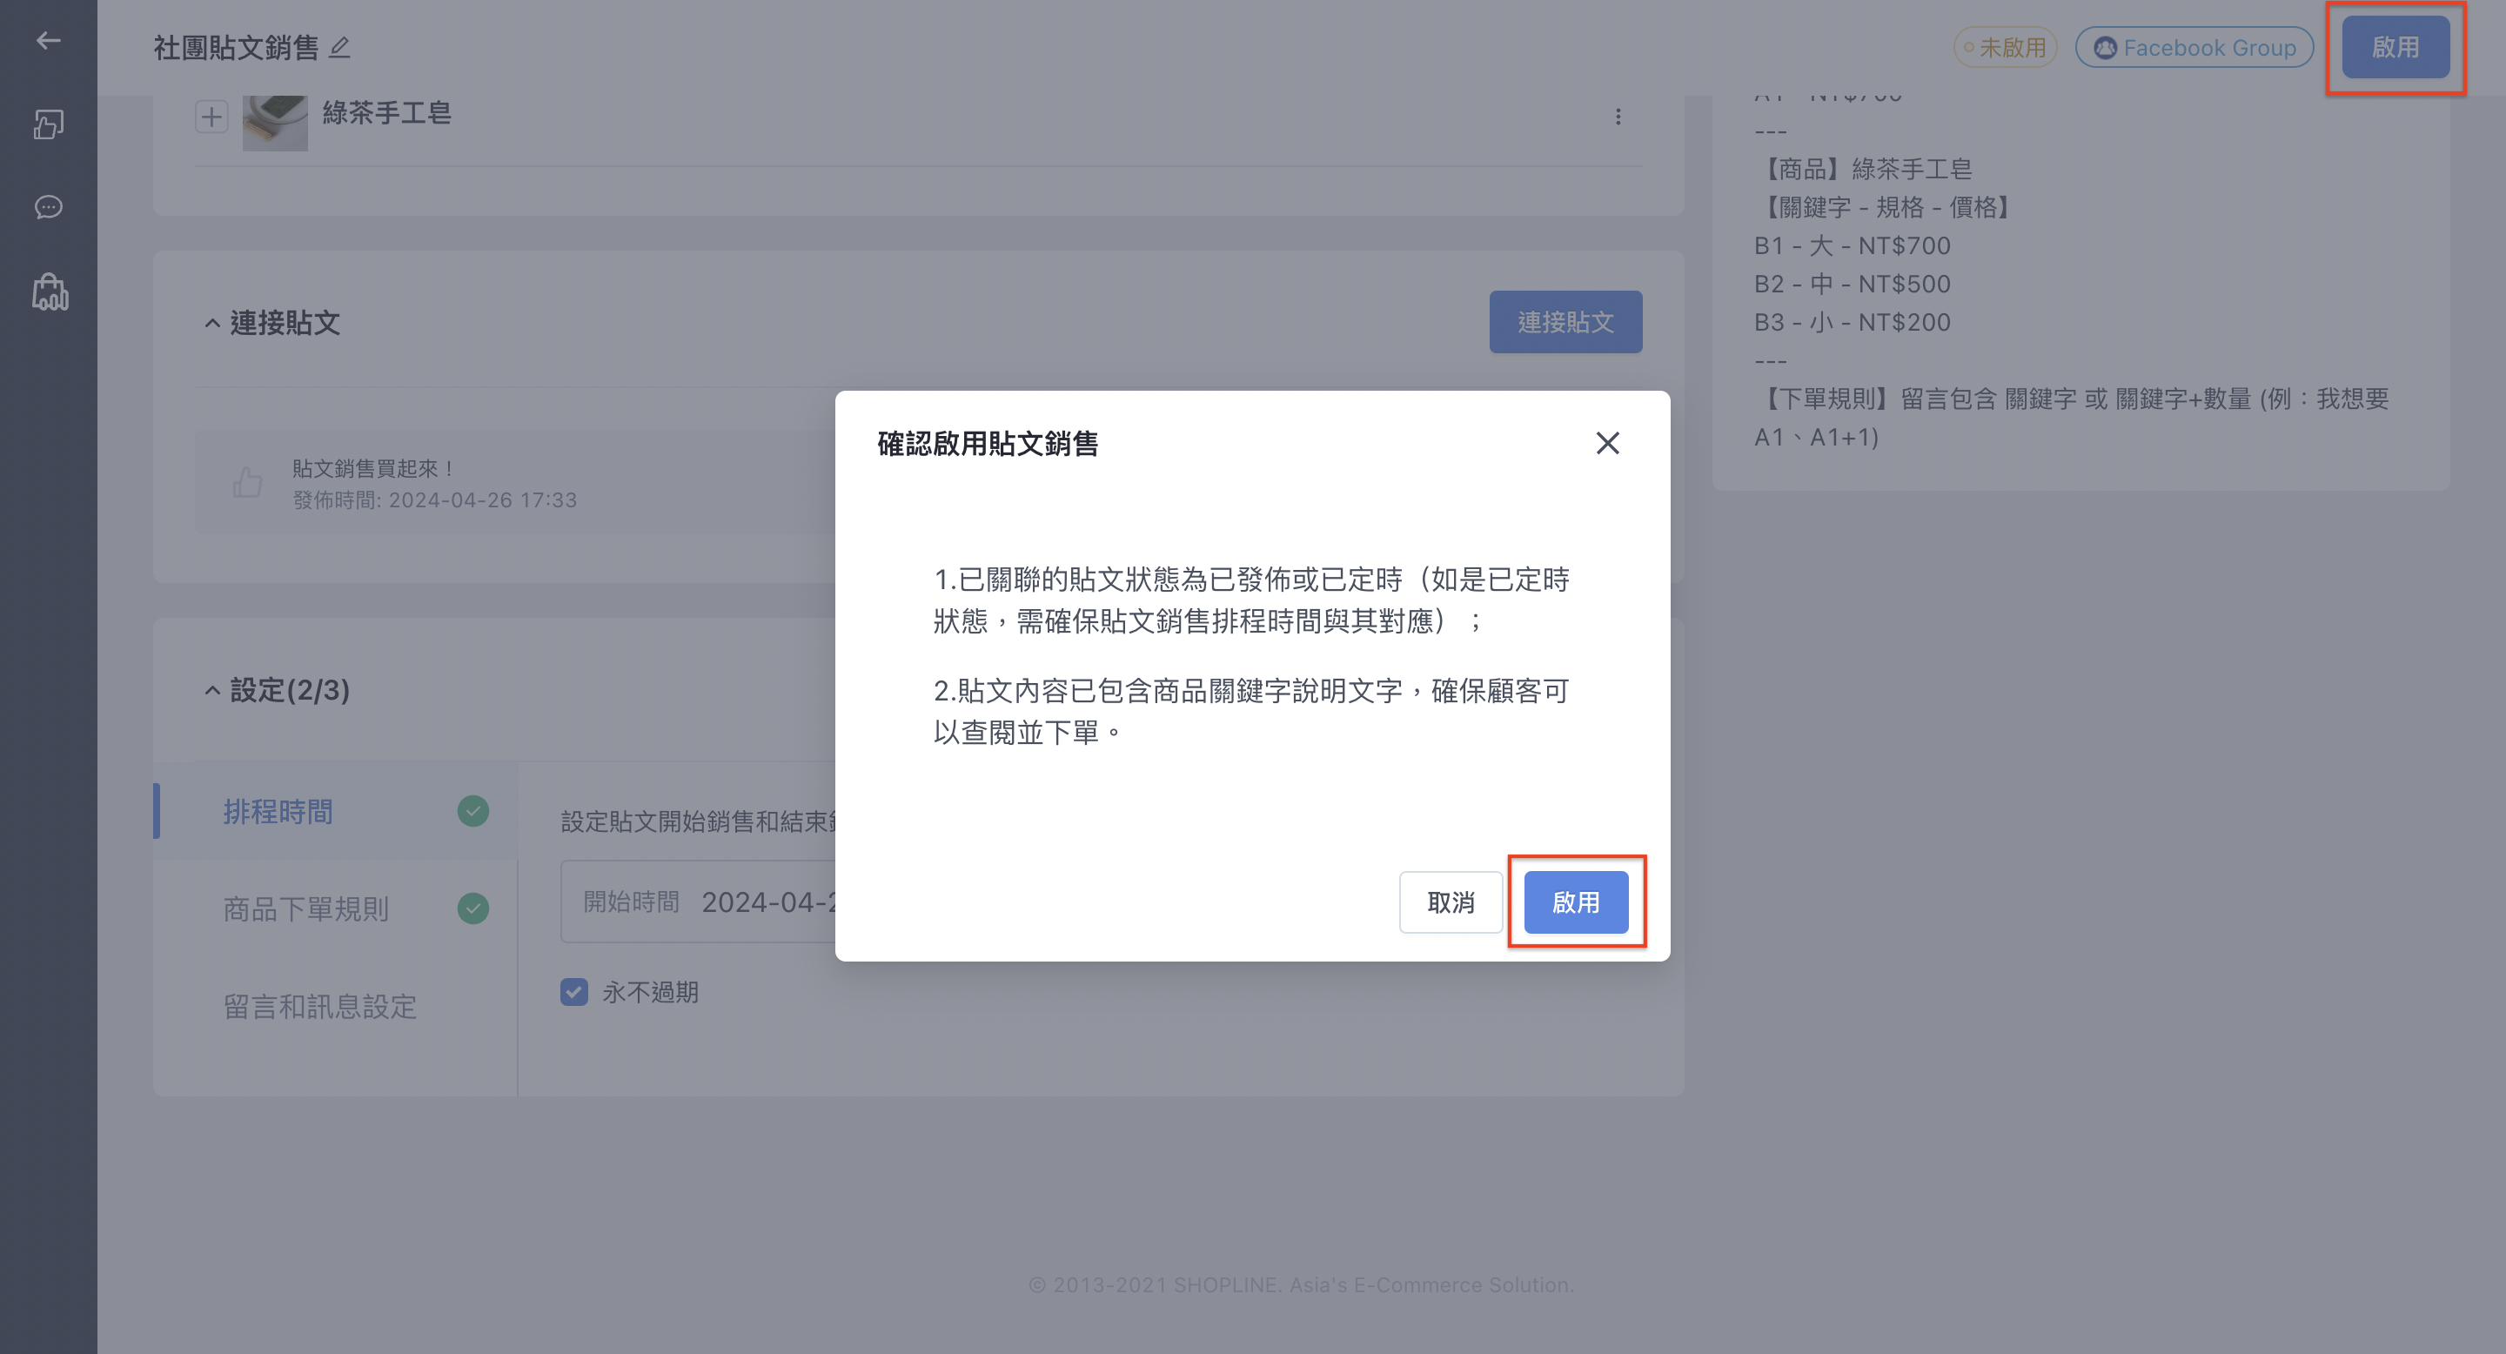Click the 綠茶手工皂 product thumbnail
Screen dimensions: 2506x1354
coord(275,123)
